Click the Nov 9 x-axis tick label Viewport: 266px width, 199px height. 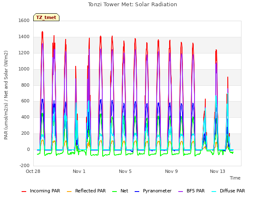pos(171,171)
